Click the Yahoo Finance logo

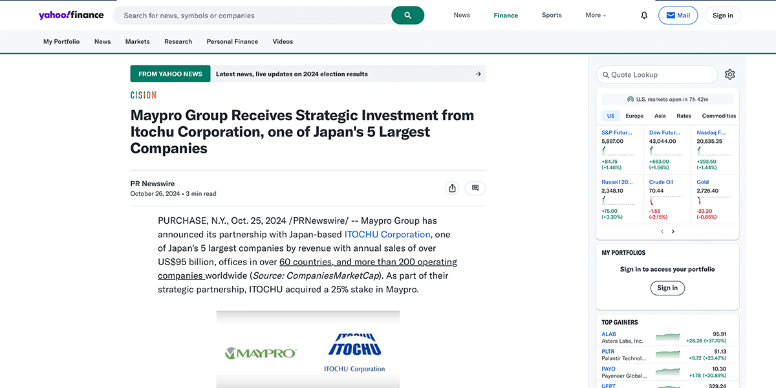71,14
